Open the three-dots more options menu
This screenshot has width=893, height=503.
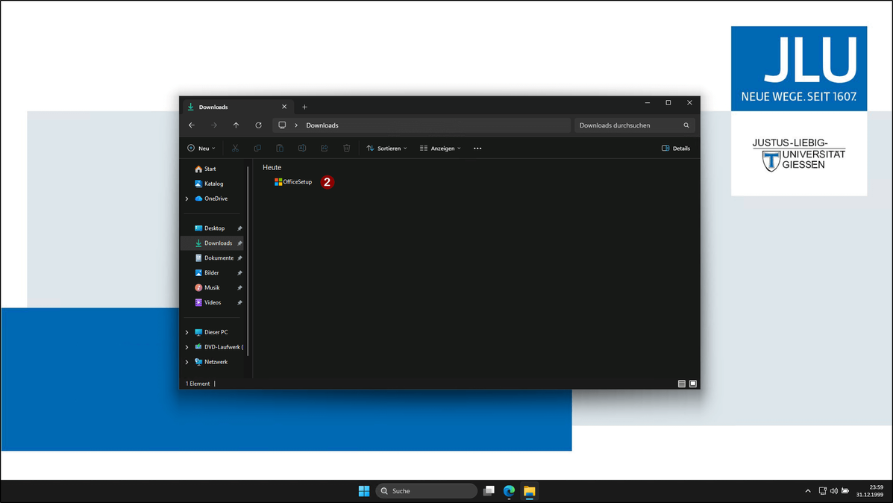click(x=477, y=148)
